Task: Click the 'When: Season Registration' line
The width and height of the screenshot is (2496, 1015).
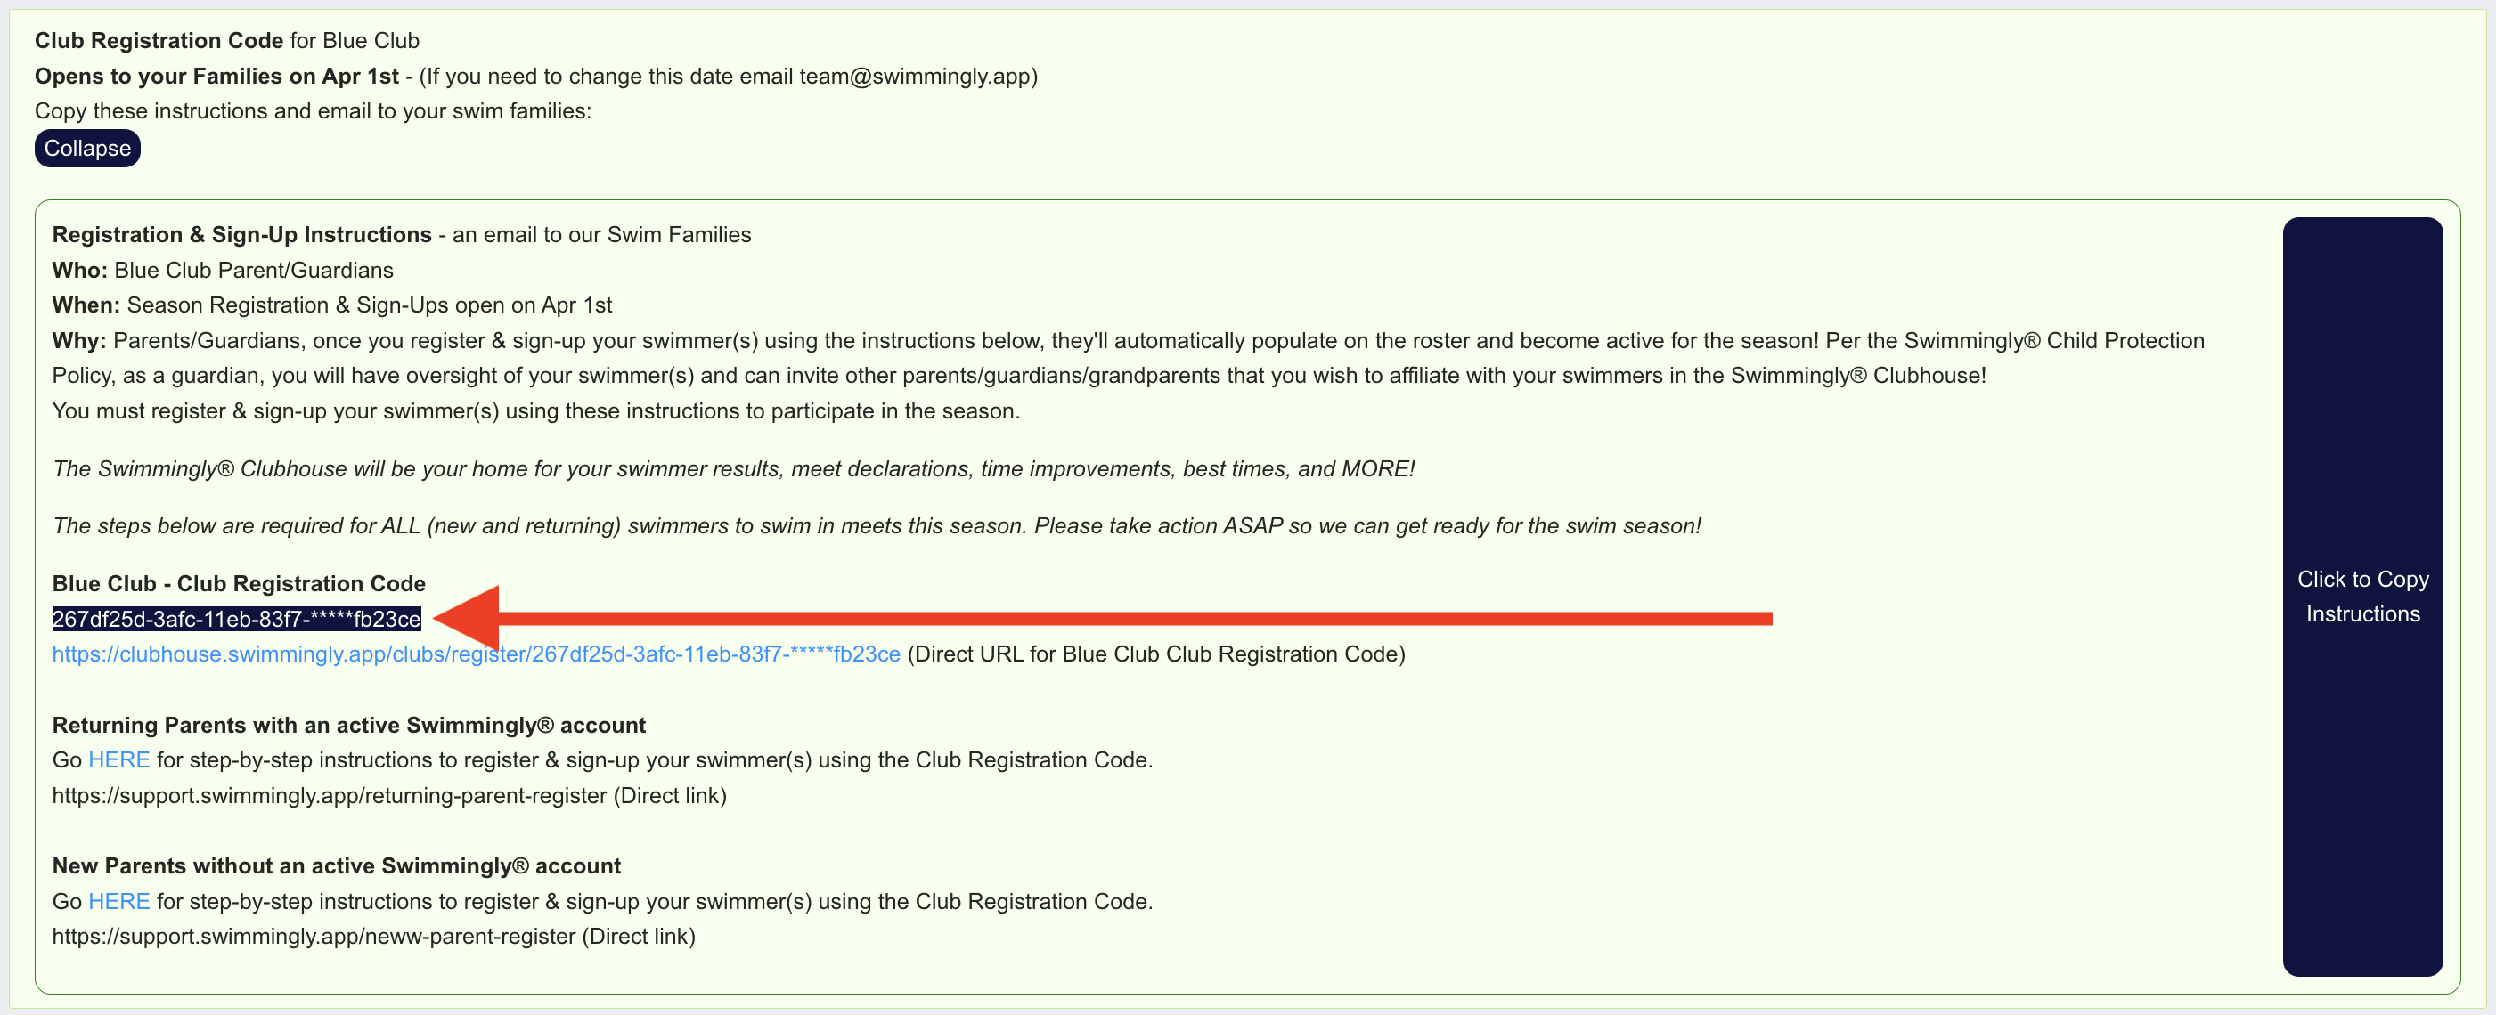Action: pyautogui.click(x=331, y=305)
